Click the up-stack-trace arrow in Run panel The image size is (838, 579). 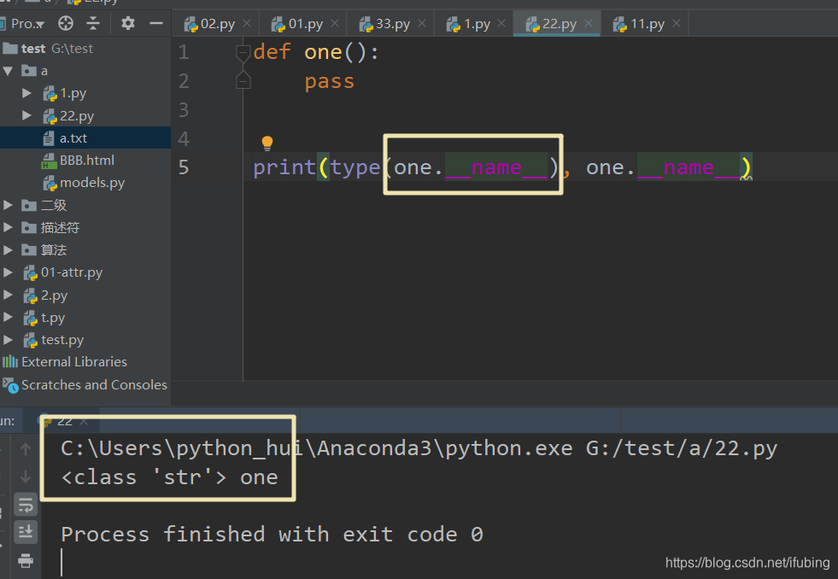coord(25,449)
